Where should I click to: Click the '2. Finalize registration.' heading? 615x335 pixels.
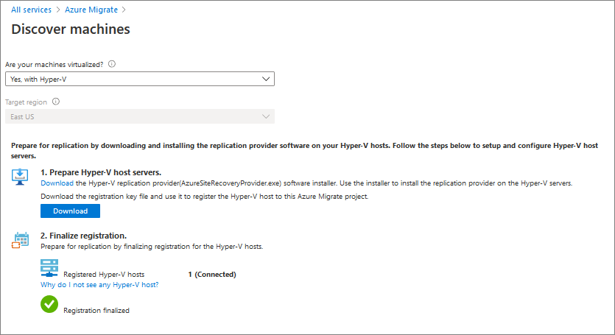click(x=83, y=236)
